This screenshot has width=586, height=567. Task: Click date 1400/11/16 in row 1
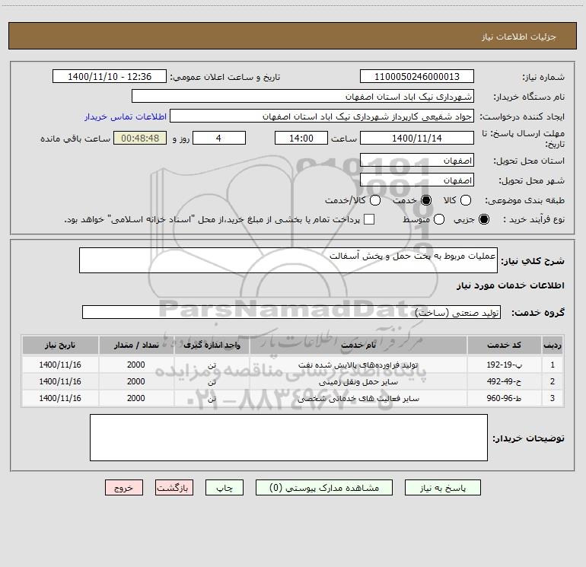[x=60, y=365]
